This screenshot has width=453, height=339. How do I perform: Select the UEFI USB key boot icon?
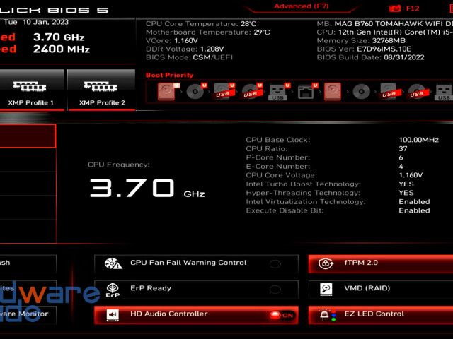click(278, 92)
